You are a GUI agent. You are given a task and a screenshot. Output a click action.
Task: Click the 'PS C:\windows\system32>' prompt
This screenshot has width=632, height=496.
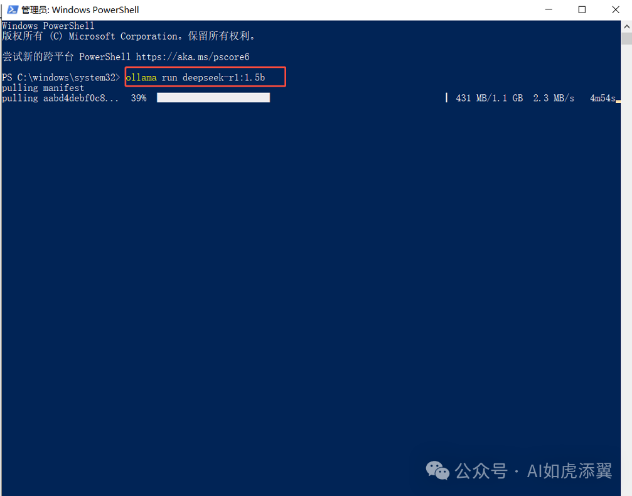(x=61, y=77)
